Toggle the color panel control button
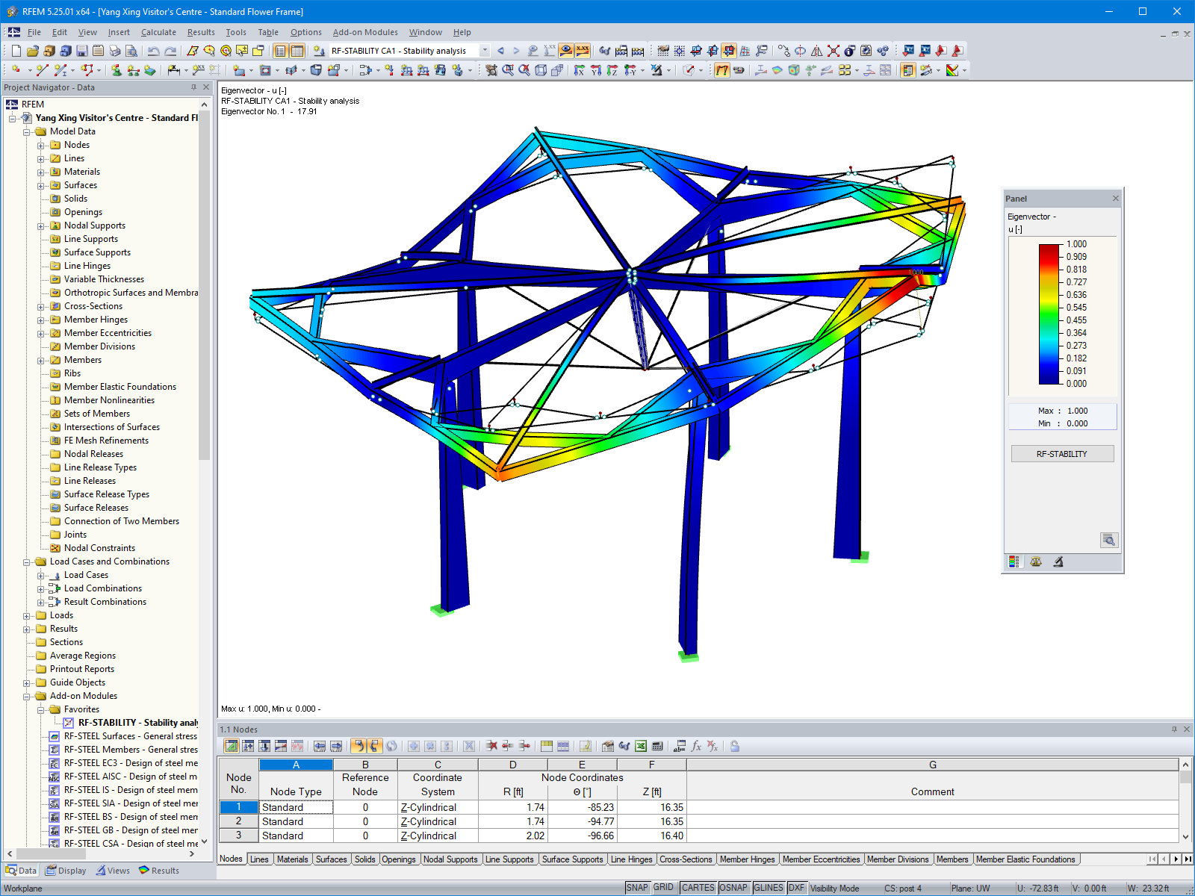This screenshot has height=896, width=1195. (908, 70)
